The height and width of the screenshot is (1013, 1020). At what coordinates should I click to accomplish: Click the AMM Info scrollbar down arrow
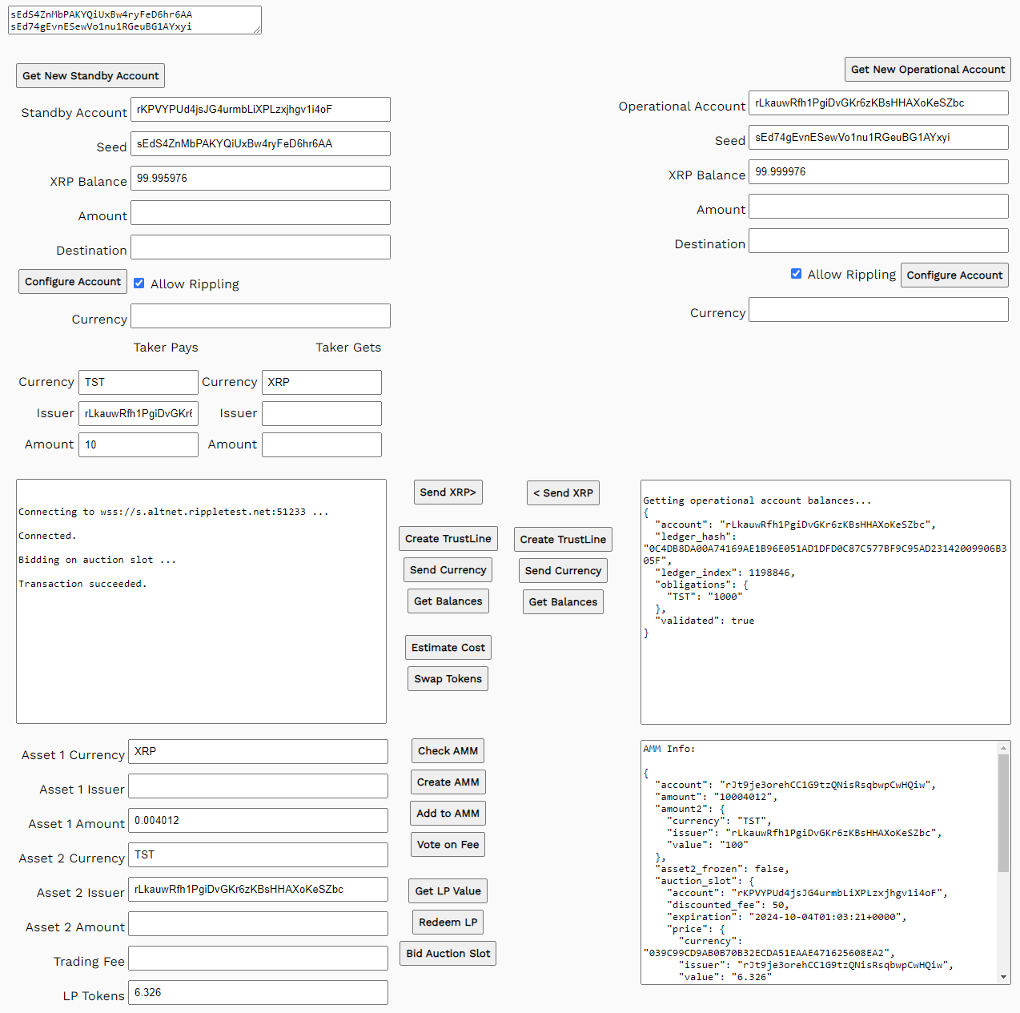(x=1003, y=977)
